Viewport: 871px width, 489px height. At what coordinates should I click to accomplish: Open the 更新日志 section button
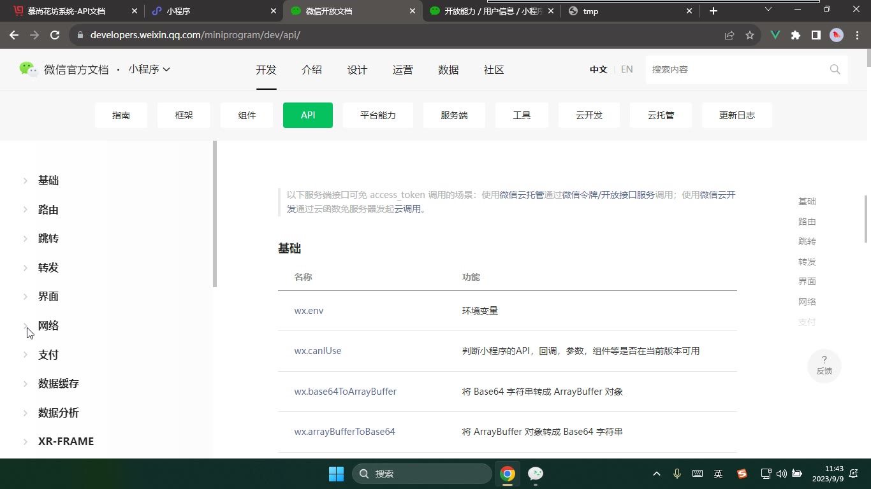[x=737, y=115]
